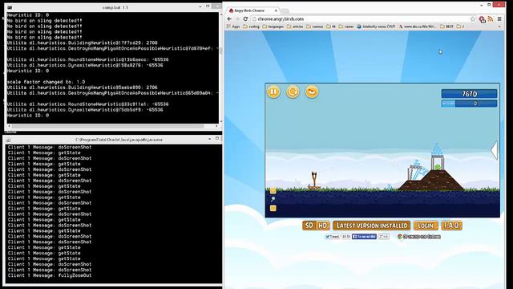513x289 pixels.
Task: Open the coding bookmarks folder
Action: (x=251, y=26)
